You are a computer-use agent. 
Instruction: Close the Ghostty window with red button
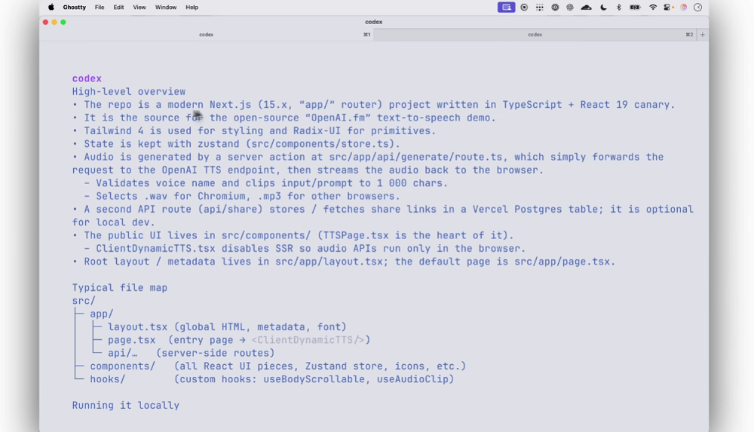pyautogui.click(x=46, y=22)
